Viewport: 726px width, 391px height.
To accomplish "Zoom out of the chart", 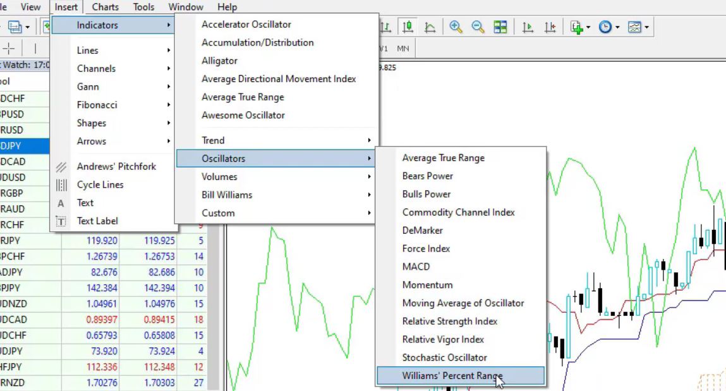I will (478, 27).
